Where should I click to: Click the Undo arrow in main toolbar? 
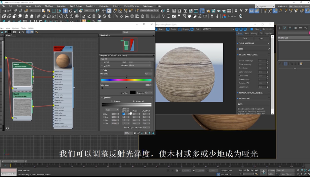[x=4, y=11]
